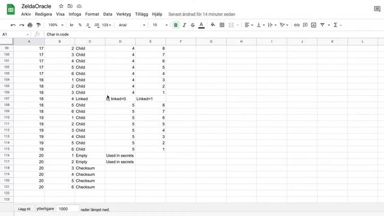This screenshot has width=384, height=216.
Task: Select 'Empty' cell in row 117
Action: pos(90,162)
